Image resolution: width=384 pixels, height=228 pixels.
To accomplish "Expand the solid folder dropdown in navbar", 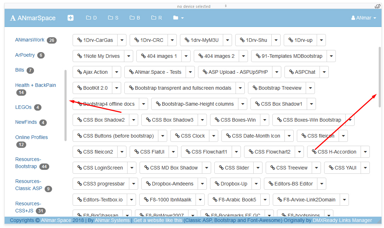I will click(x=178, y=18).
